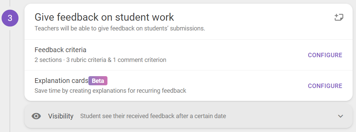Select the purple step 3 circle

pyautogui.click(x=10, y=18)
